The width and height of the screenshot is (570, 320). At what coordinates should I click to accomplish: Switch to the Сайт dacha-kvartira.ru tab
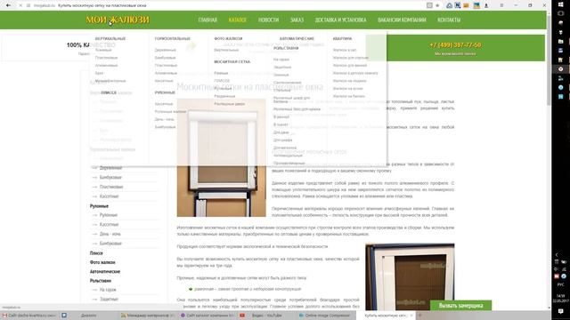[x=29, y=316]
